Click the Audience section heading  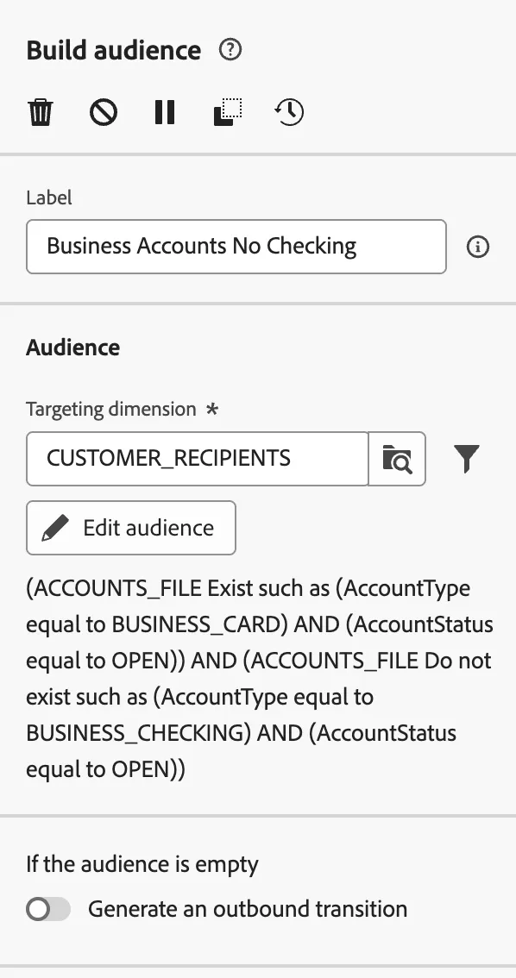73,348
